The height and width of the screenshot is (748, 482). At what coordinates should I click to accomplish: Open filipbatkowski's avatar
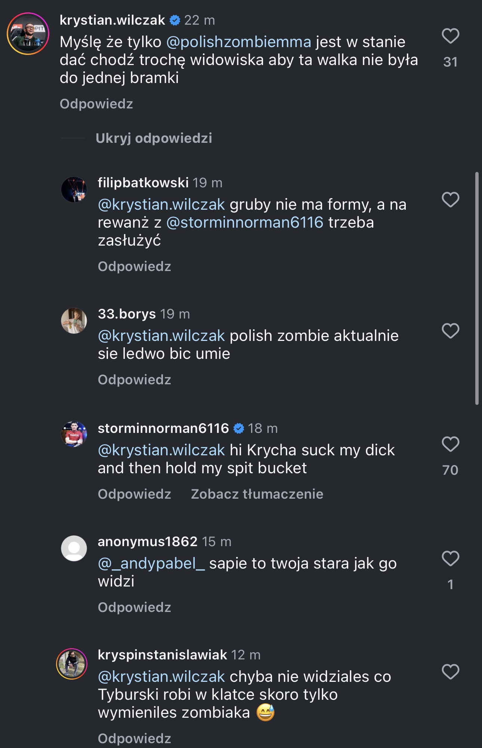74,190
